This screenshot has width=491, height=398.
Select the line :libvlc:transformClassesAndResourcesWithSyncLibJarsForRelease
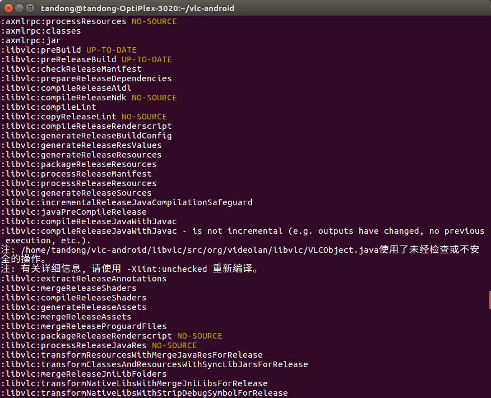pos(154,364)
